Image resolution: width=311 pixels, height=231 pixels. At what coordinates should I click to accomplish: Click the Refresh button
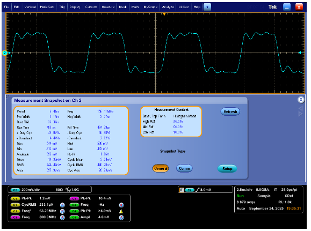[230, 112]
